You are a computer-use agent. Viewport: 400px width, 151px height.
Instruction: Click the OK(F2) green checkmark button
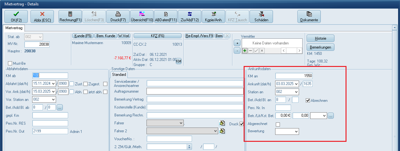pyautogui.click(x=16, y=16)
